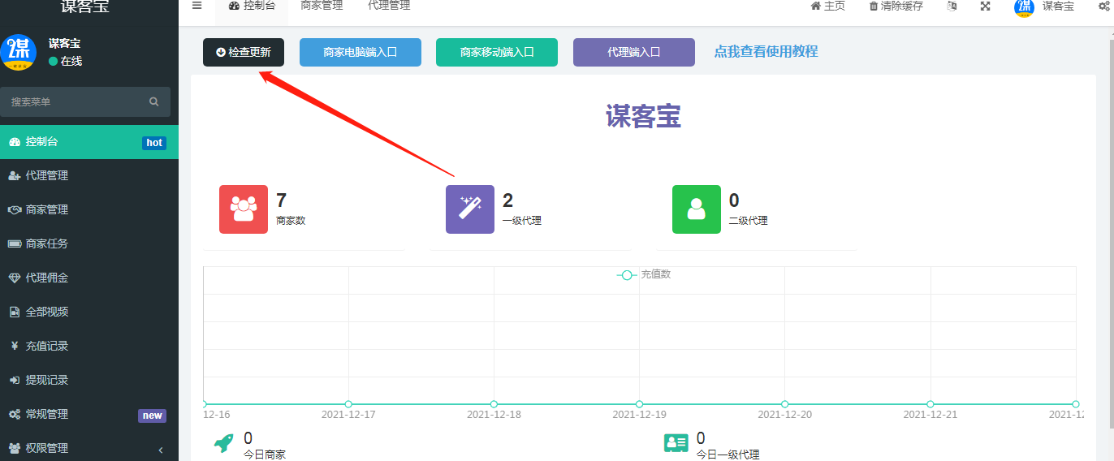The width and height of the screenshot is (1114, 461).
Task: Click the green 二级代理 user icon
Action: [697, 209]
